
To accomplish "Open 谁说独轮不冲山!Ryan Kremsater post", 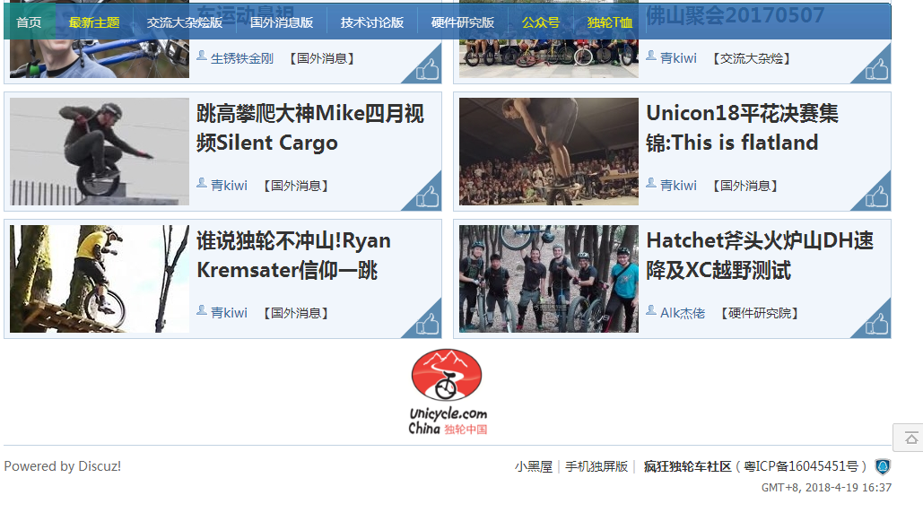I will [293, 256].
